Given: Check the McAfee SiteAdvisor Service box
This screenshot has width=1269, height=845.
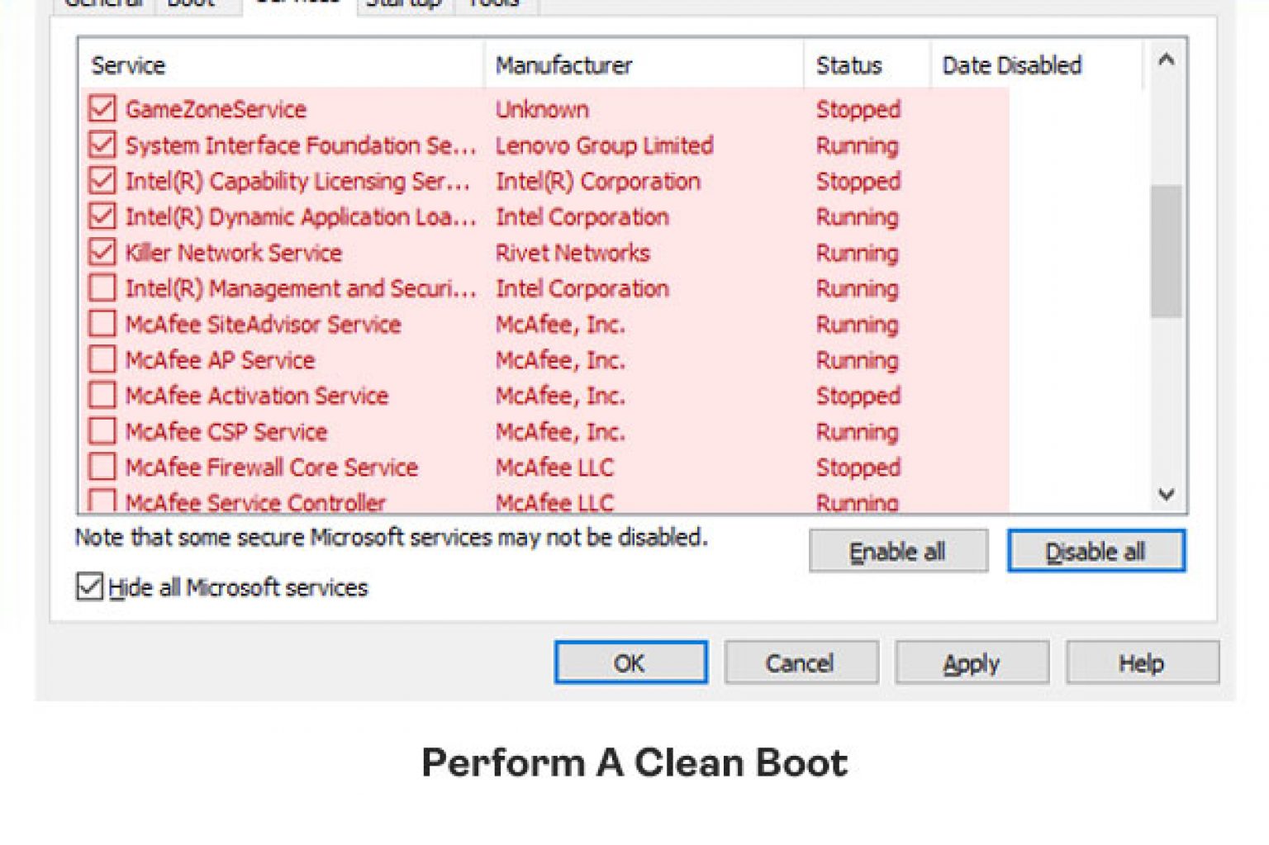Looking at the screenshot, I should pos(102,324).
